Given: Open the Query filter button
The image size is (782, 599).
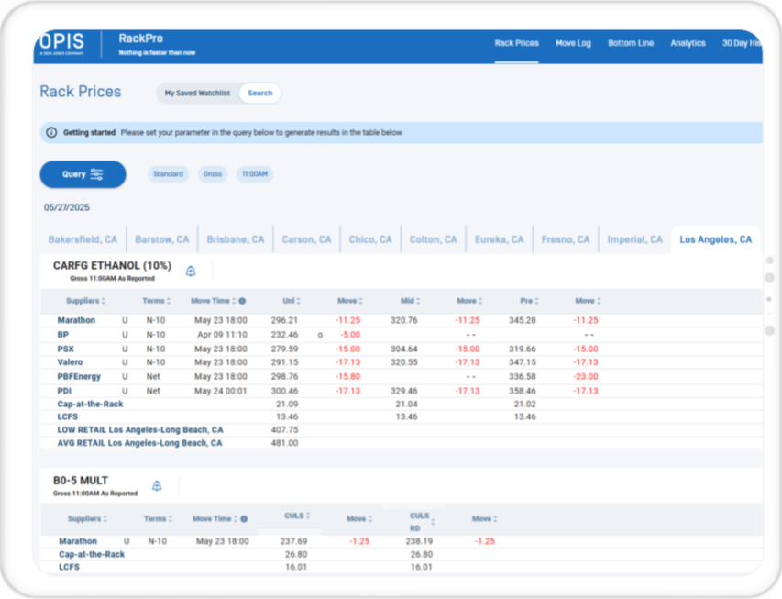Looking at the screenshot, I should (83, 174).
